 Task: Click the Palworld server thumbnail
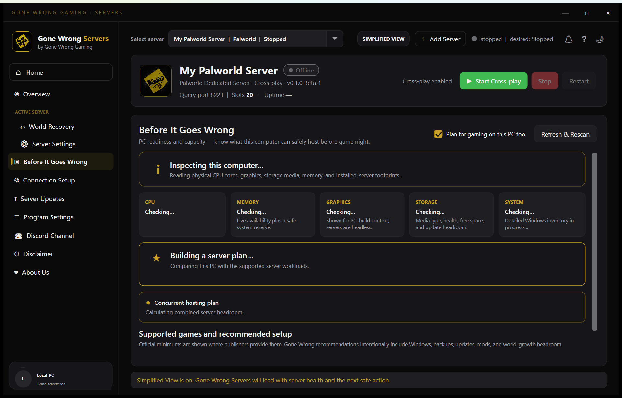tap(156, 81)
